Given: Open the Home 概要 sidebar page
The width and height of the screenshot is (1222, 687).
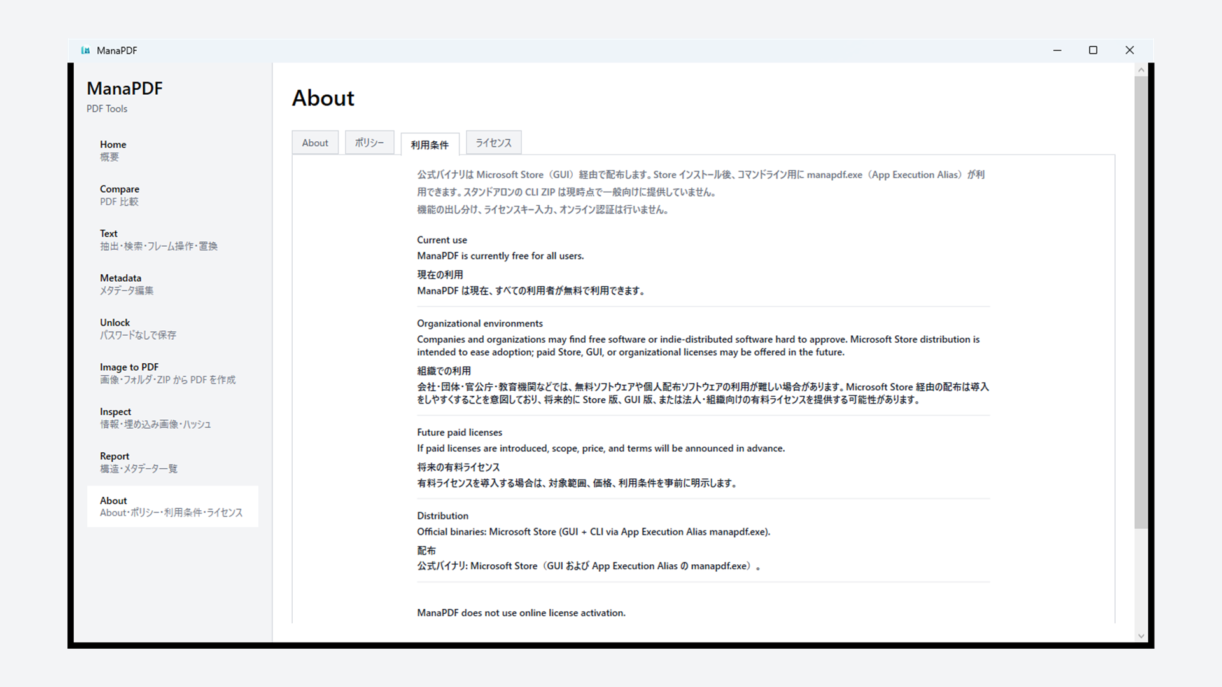Looking at the screenshot, I should pyautogui.click(x=172, y=151).
